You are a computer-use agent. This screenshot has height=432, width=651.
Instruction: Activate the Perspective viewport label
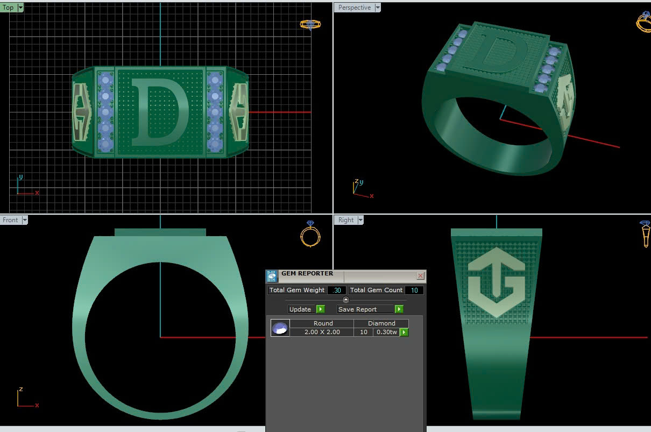(x=354, y=8)
